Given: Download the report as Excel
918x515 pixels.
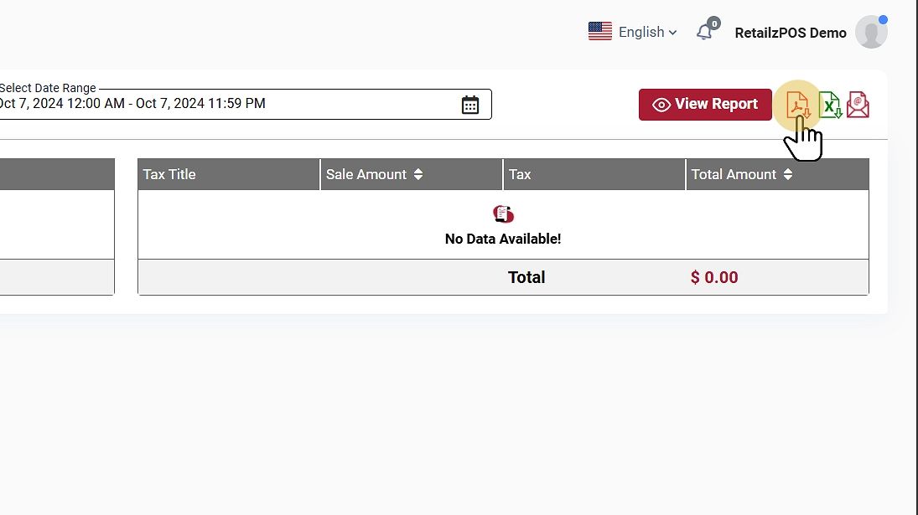Looking at the screenshot, I should (x=830, y=105).
